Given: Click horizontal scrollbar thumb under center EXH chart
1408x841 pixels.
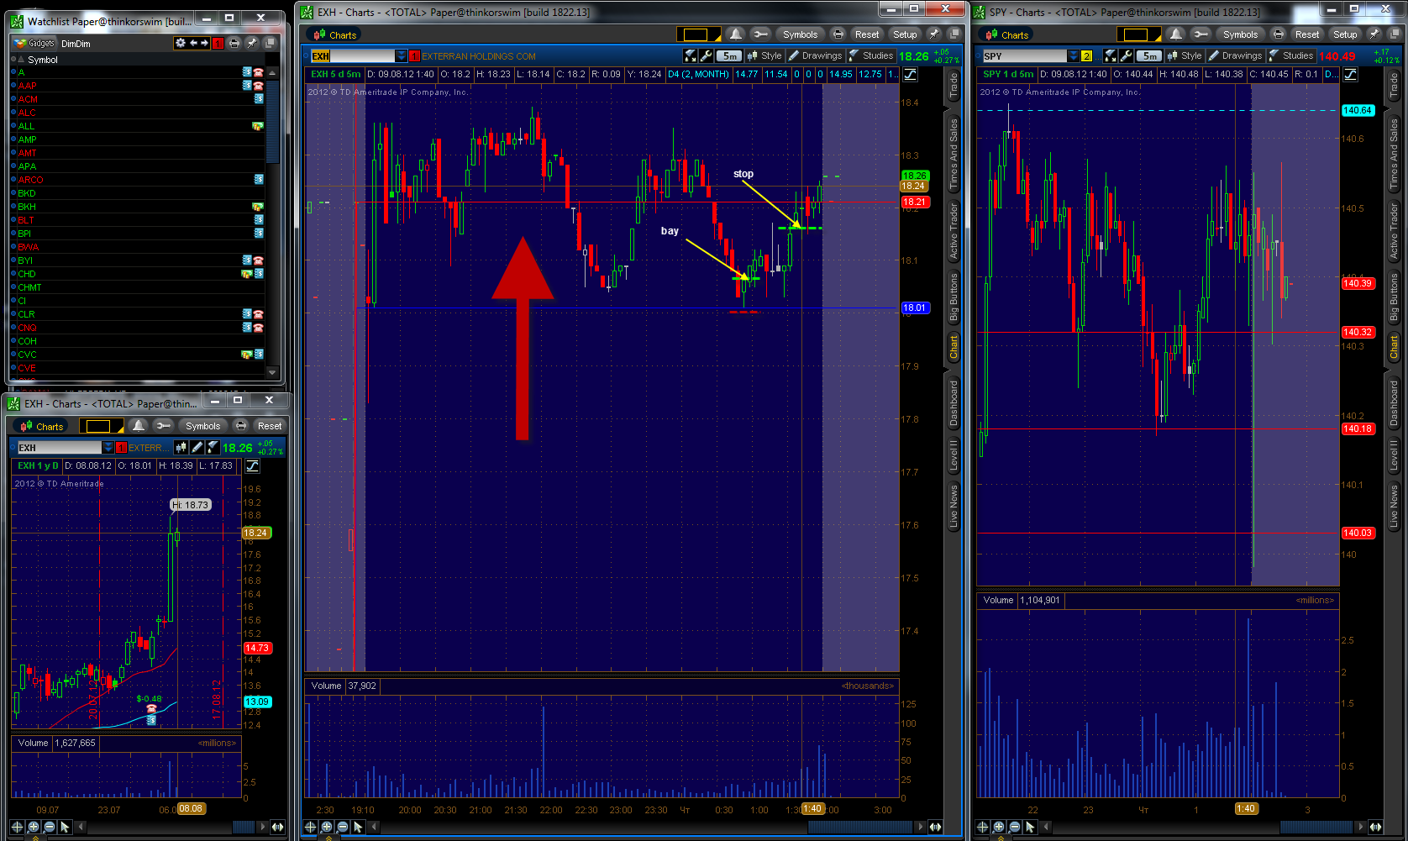Looking at the screenshot, I should pos(860,827).
